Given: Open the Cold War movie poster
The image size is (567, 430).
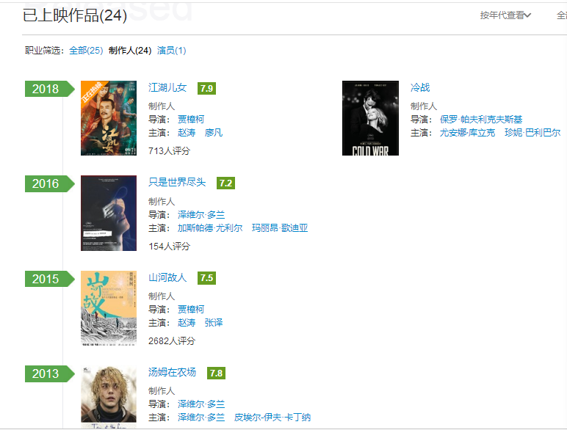Looking at the screenshot, I should [x=370, y=118].
